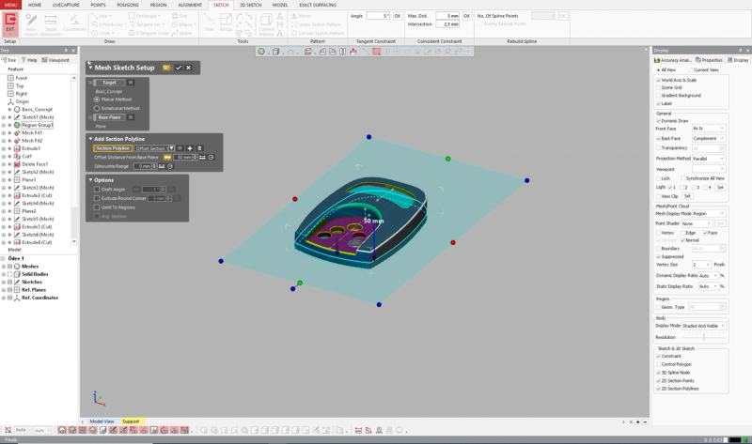Expand the Meshes node in model tree
Screen dimensions: 752x444
click(x=4, y=267)
